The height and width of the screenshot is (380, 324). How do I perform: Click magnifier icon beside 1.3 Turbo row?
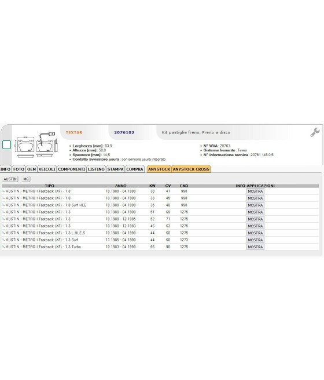(3, 247)
